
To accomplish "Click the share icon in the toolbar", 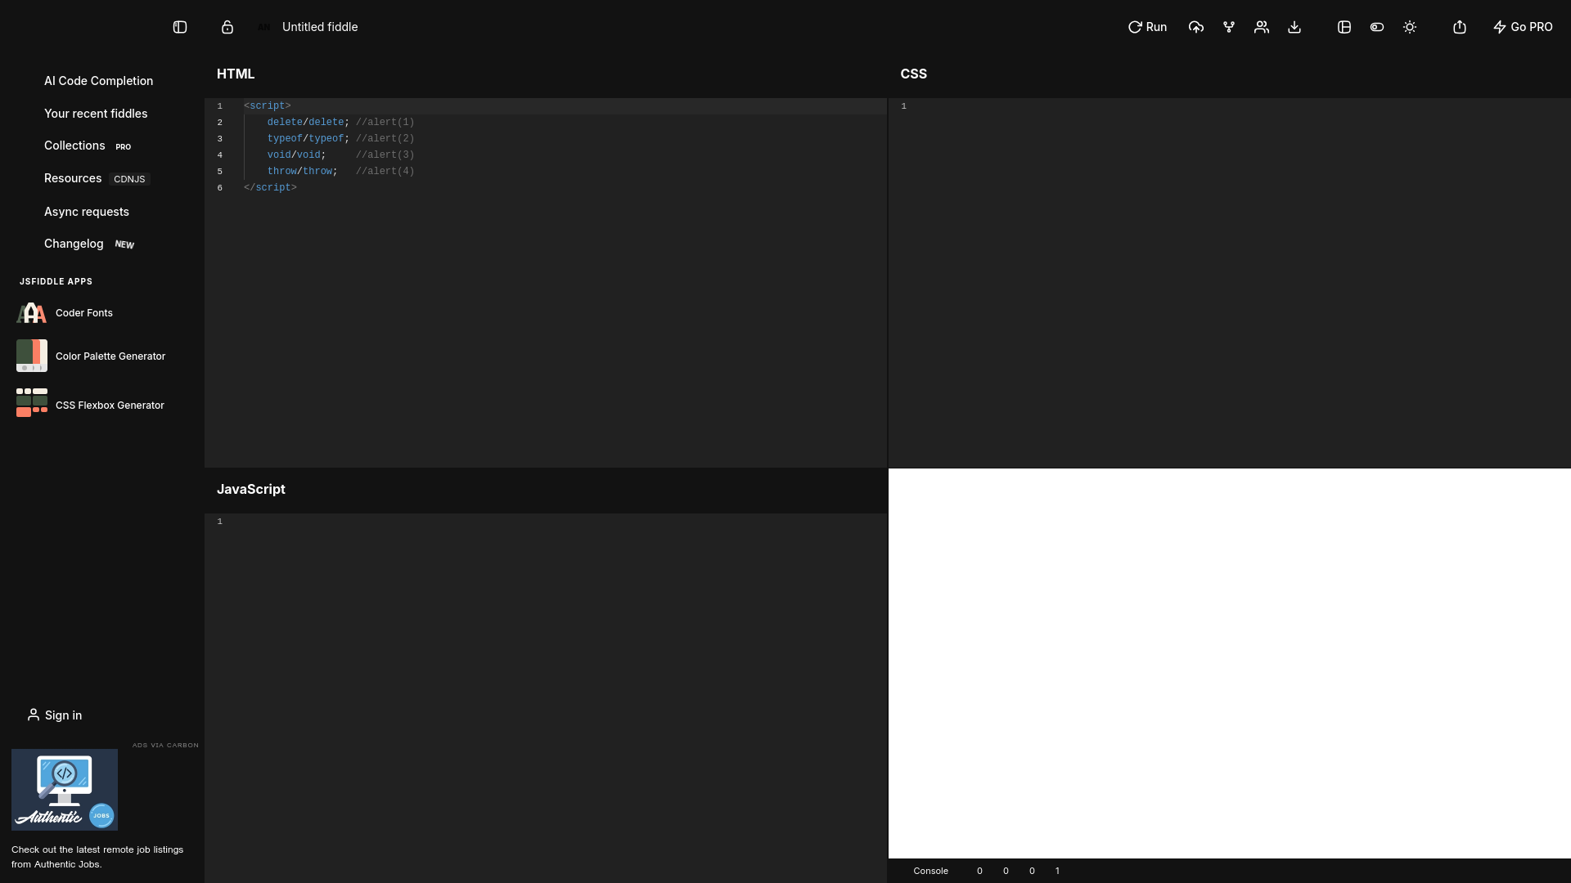I will click(1460, 27).
